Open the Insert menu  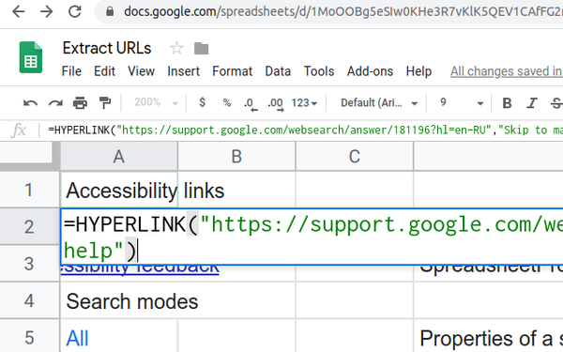183,71
